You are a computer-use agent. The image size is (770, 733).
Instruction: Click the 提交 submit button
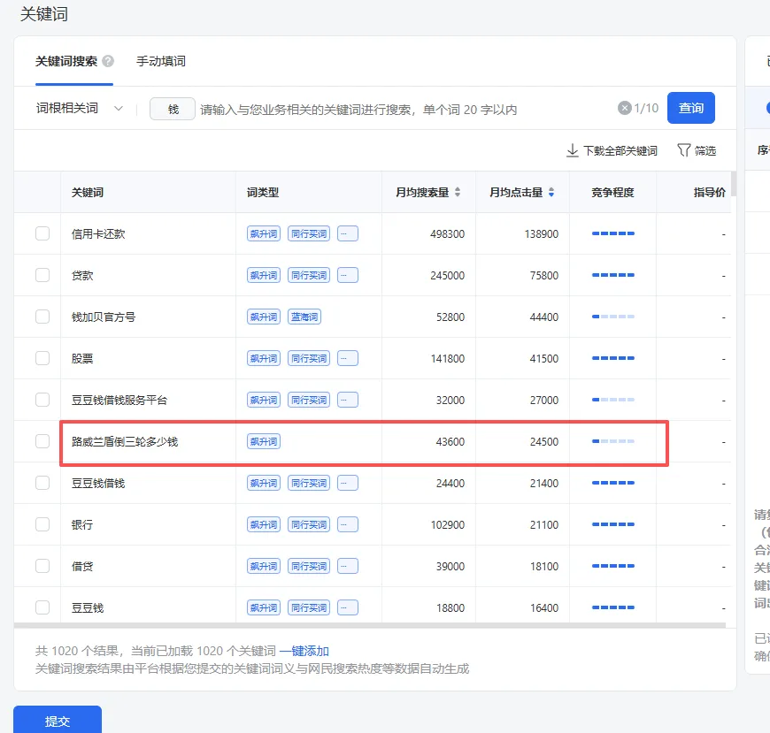(58, 721)
